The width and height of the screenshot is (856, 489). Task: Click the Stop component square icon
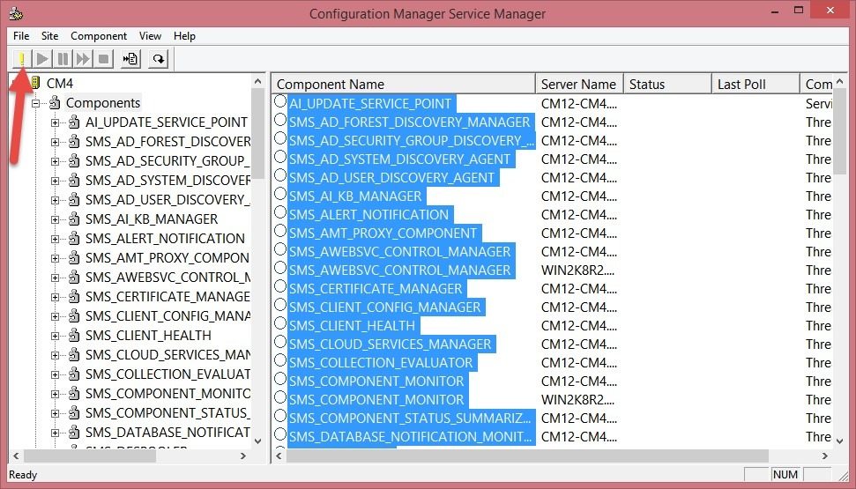pyautogui.click(x=103, y=58)
